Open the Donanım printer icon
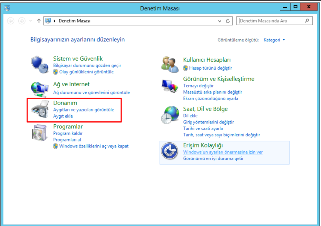Screen dimensions: 321x226 (x=40, y=110)
